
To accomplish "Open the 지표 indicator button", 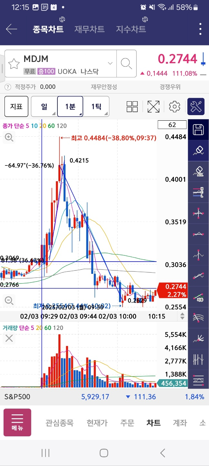I will point(16,106).
